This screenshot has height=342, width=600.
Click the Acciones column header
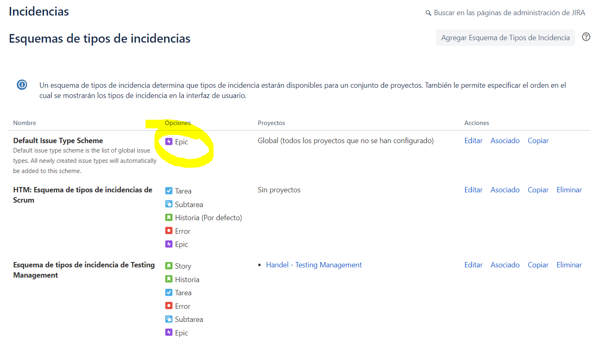477,123
